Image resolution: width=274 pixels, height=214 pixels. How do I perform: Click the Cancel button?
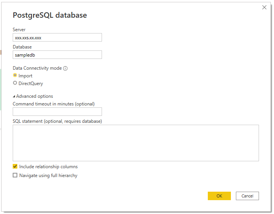point(247,196)
